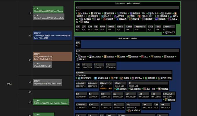Click the 半人猛犸 hero portrait icon
This screenshot has width=197, height=116.
pyautogui.click(x=82, y=19)
